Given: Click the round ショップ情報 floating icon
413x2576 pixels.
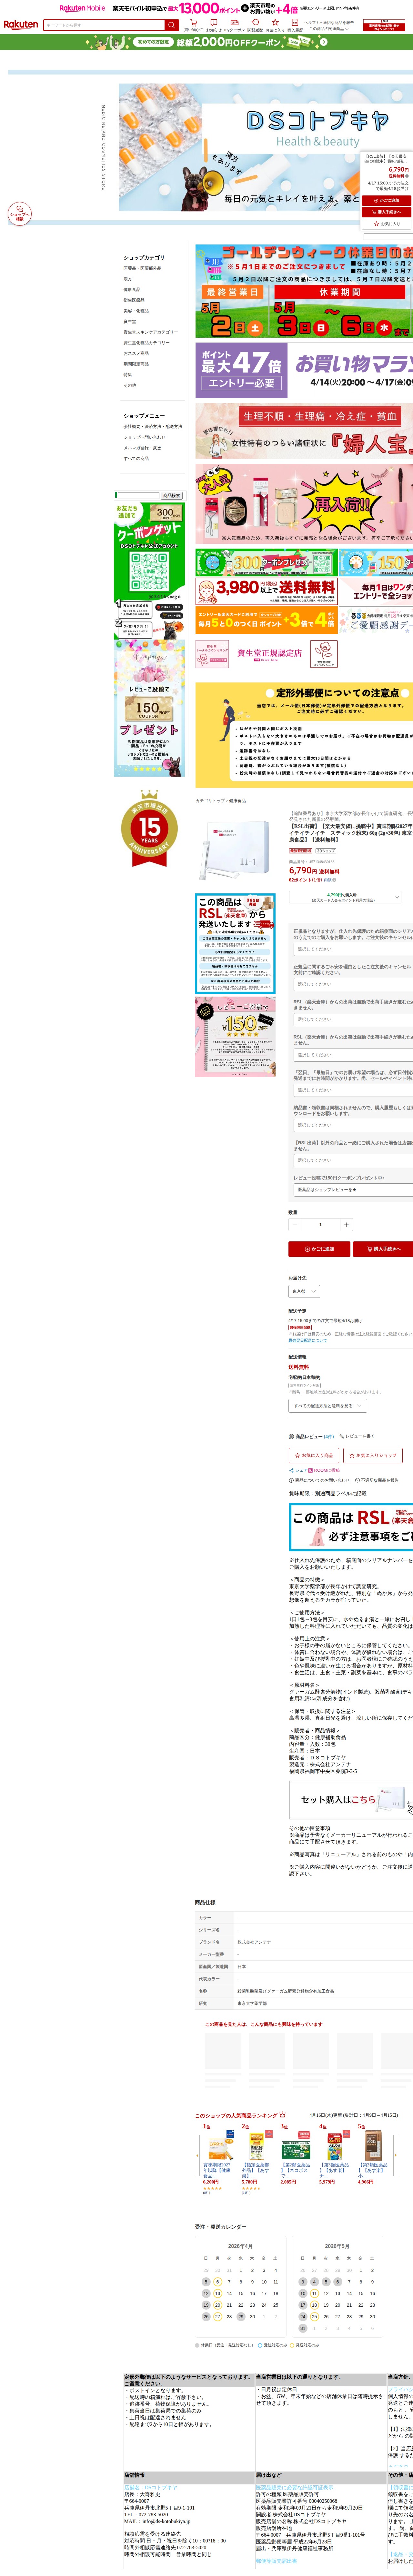Looking at the screenshot, I should coord(20,214).
